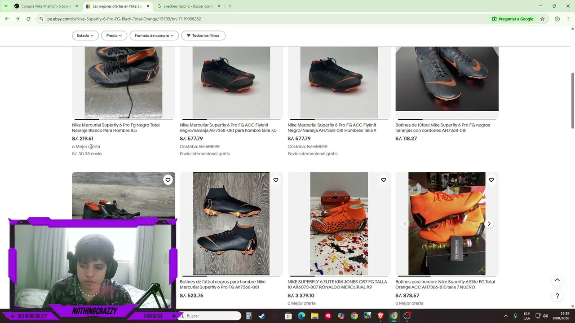Click the address bar URL
Screen dimensions: 575x323
[124, 19]
